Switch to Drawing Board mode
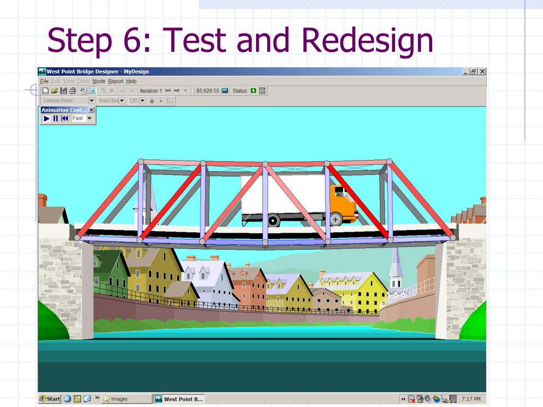Screen dimensions: 543x407 [83, 91]
